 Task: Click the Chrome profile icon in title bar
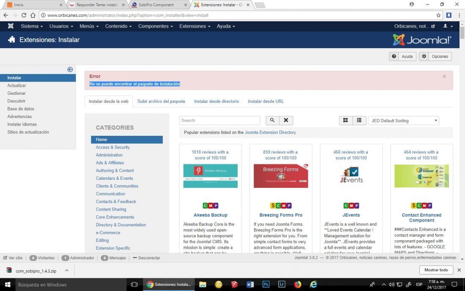point(412,4)
